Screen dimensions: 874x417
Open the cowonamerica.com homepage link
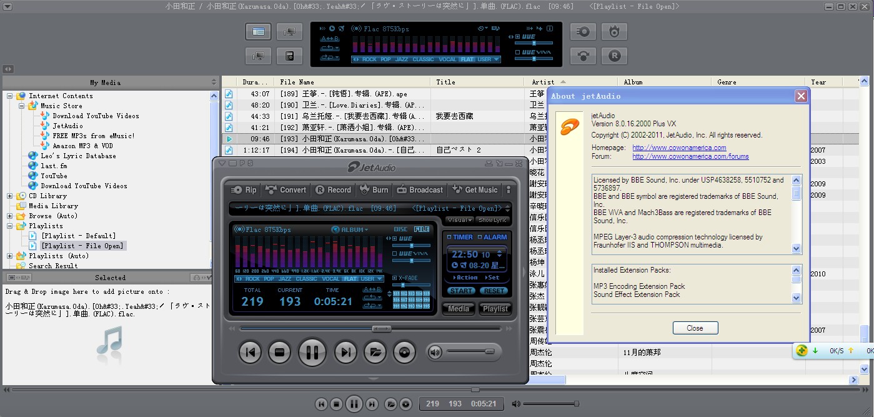point(679,148)
